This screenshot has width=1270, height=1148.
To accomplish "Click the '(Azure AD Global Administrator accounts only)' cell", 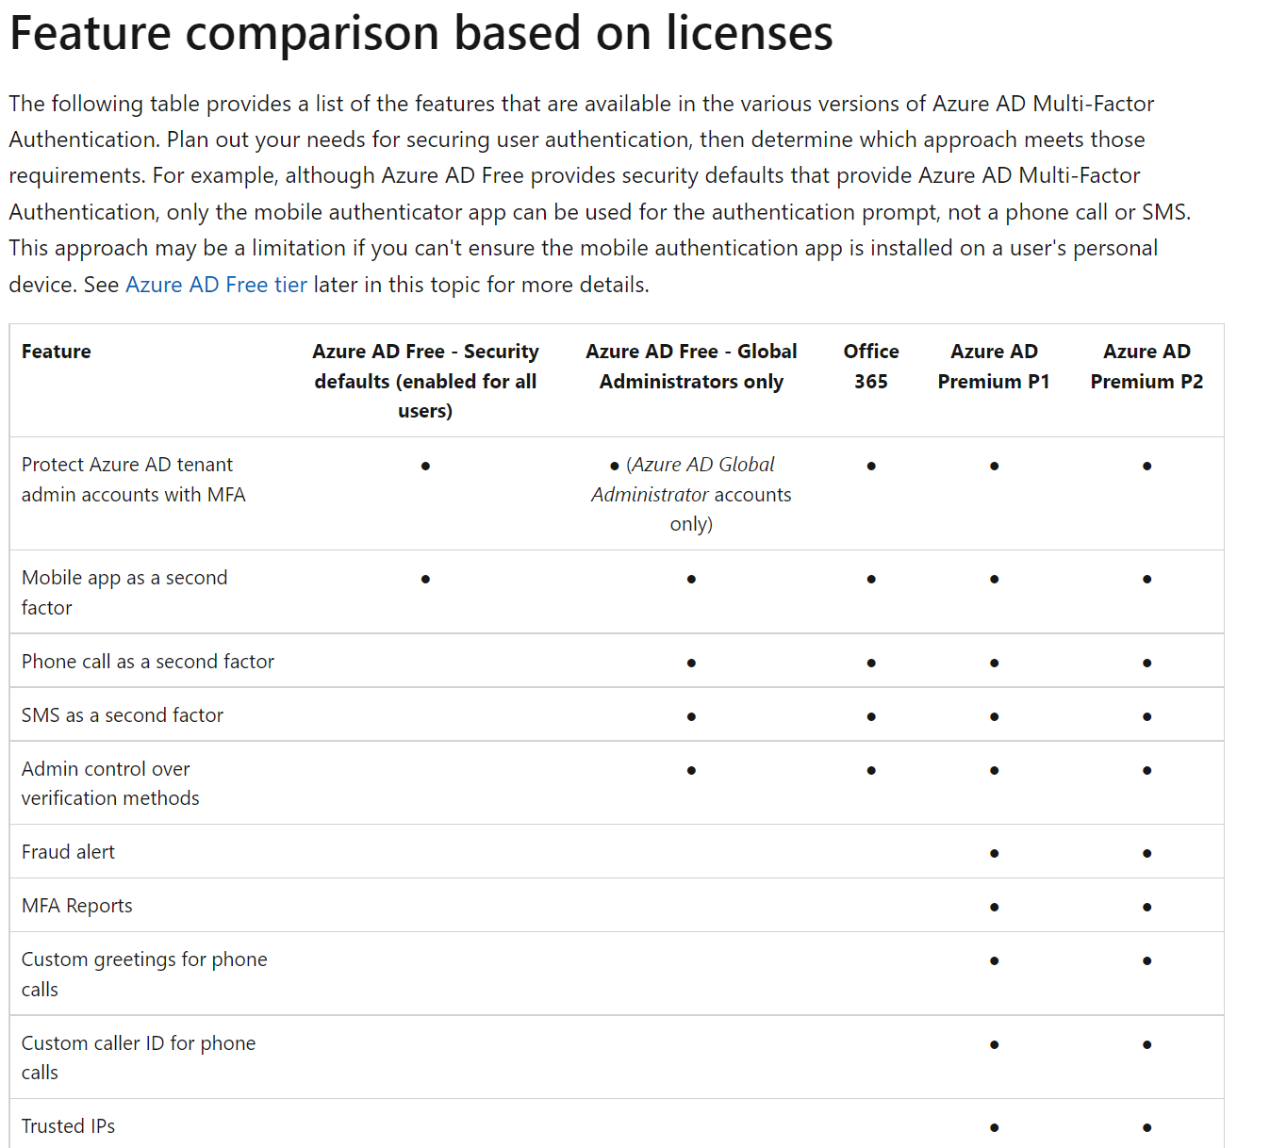I will pos(691,494).
